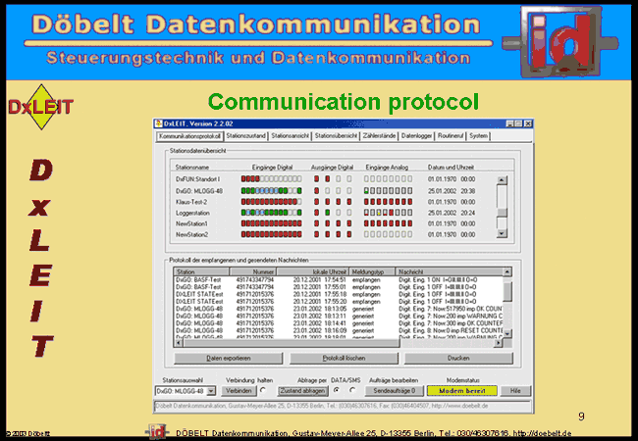Open the Stationsübersicht tab
Screen dimensions: 638x441
pyautogui.click(x=336, y=136)
